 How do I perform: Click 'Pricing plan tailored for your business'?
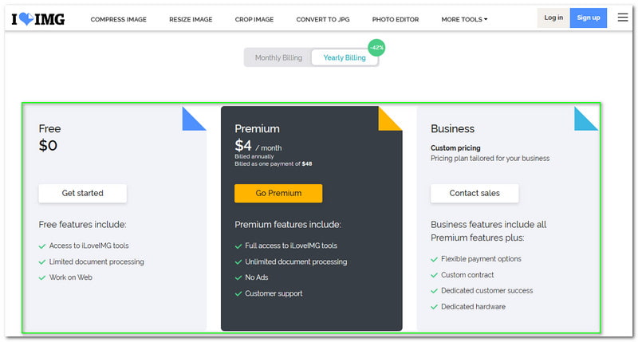point(490,158)
